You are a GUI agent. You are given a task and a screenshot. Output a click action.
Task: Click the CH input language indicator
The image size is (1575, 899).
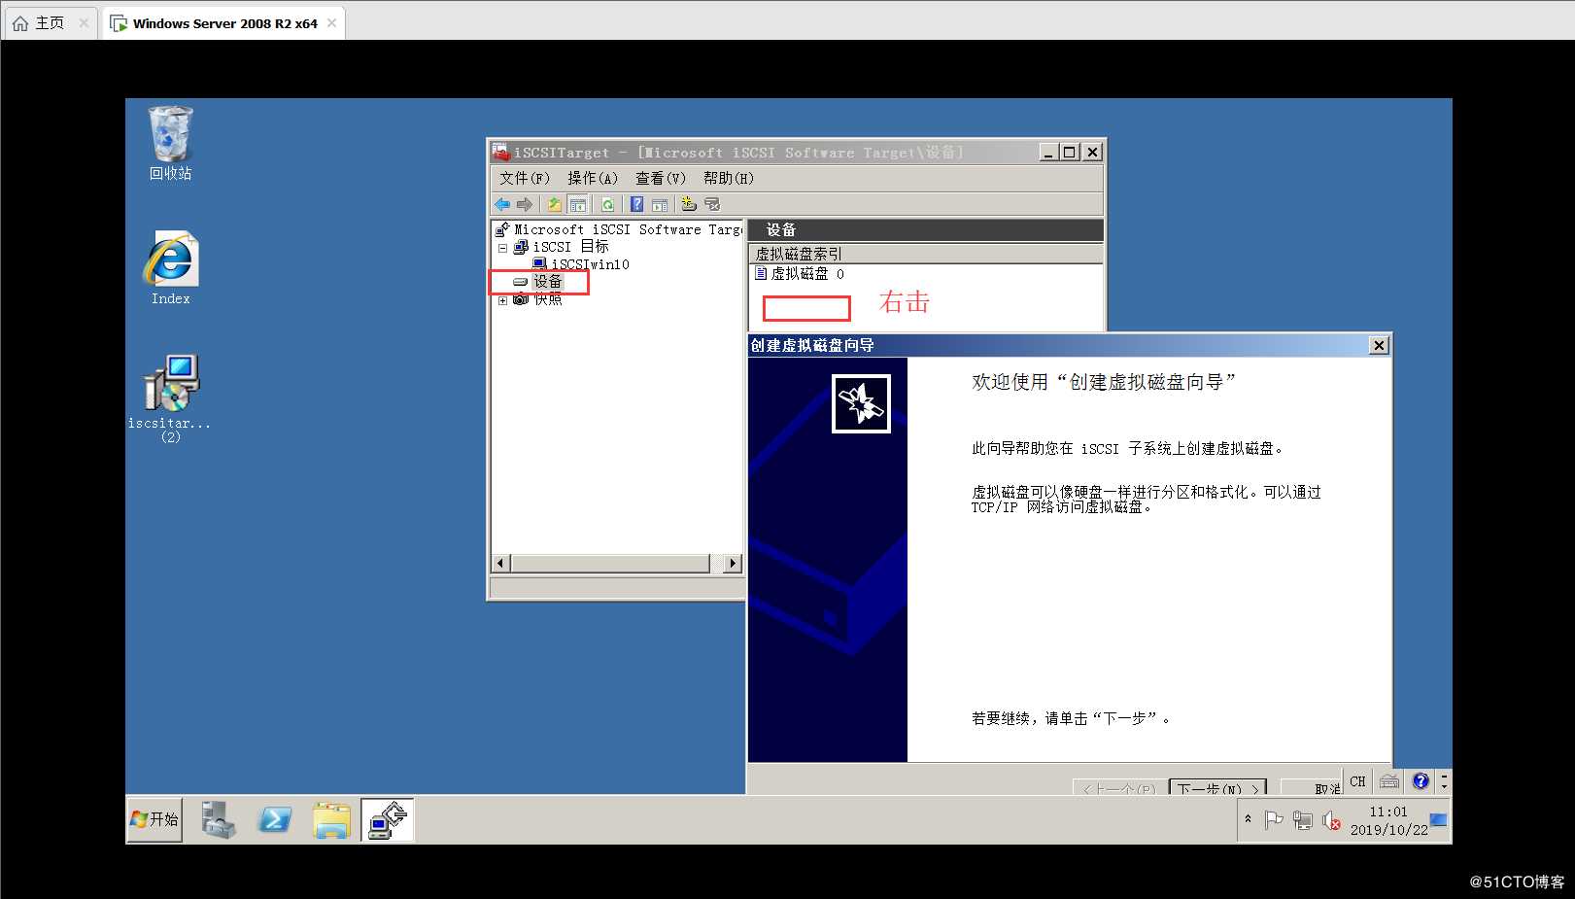point(1357,780)
